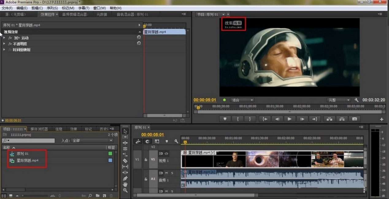Image resolution: width=389 pixels, height=199 pixels.
Task: Go to In point
Action: 264,119
